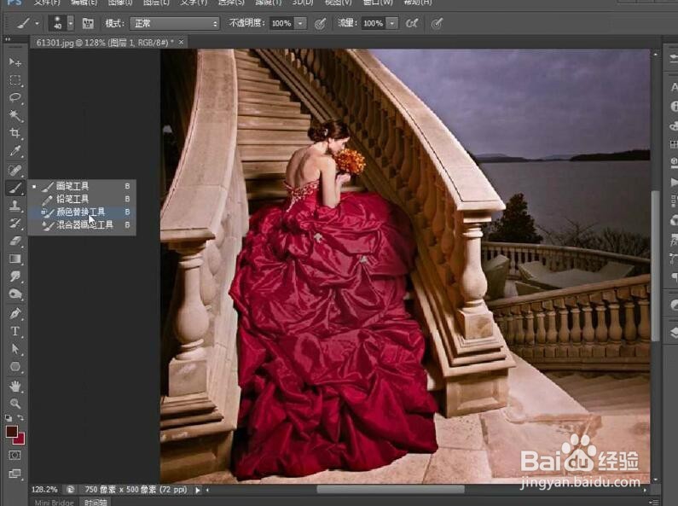Expand the toolbox to two columns
The image size is (678, 506).
tap(8, 39)
